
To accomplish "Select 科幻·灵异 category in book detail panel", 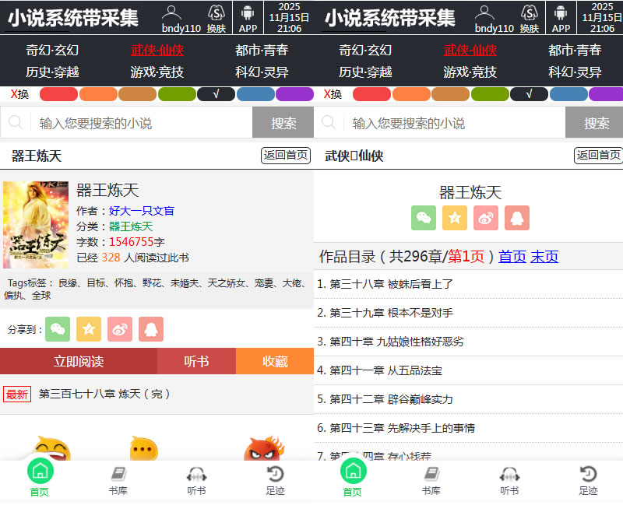I will tap(262, 72).
